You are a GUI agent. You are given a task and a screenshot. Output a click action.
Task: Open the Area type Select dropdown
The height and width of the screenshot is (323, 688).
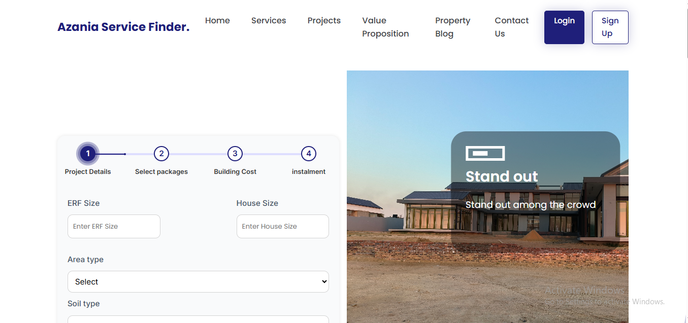coord(198,281)
